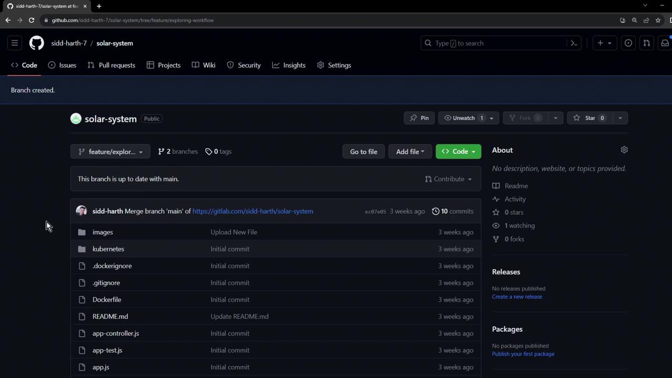Open the command palette icon in search
Viewport: 672px width, 378px height.
574,43
